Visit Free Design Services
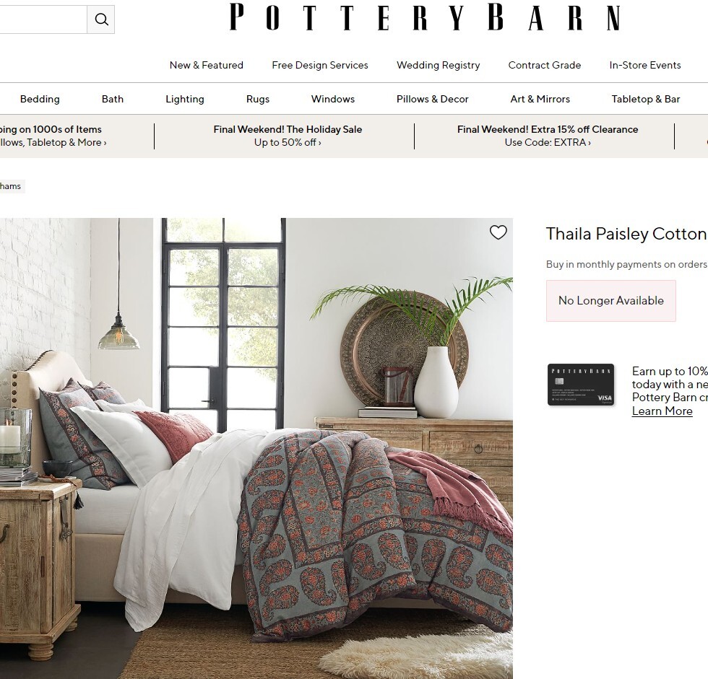The image size is (708, 679). [319, 65]
